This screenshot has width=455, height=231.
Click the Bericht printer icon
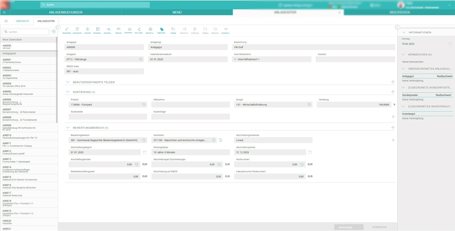coord(150,29)
